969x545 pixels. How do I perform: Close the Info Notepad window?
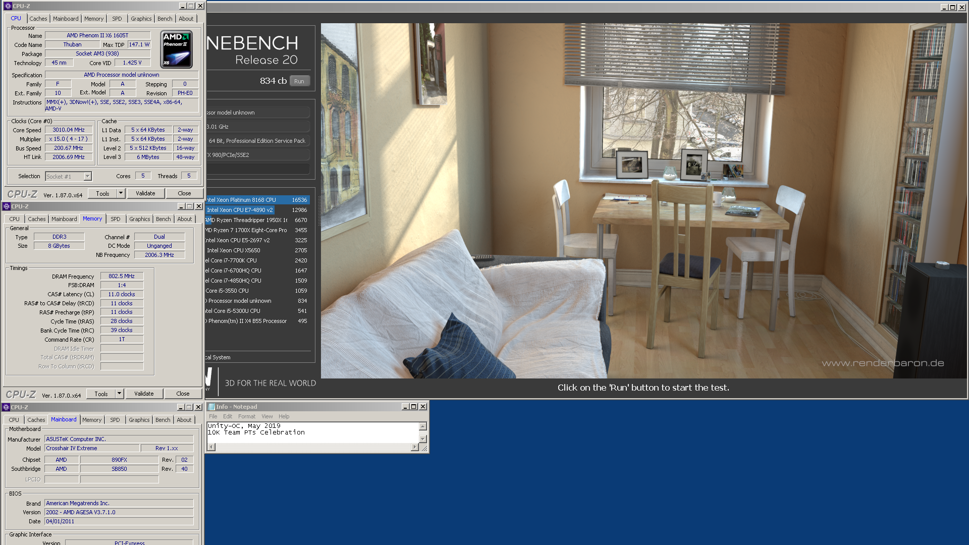[x=423, y=407]
